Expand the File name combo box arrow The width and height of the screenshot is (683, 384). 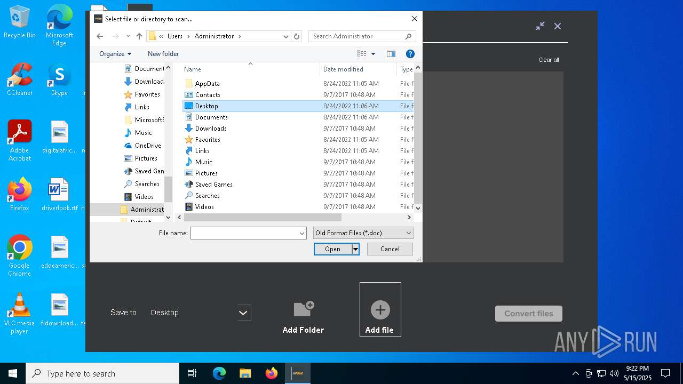(302, 233)
